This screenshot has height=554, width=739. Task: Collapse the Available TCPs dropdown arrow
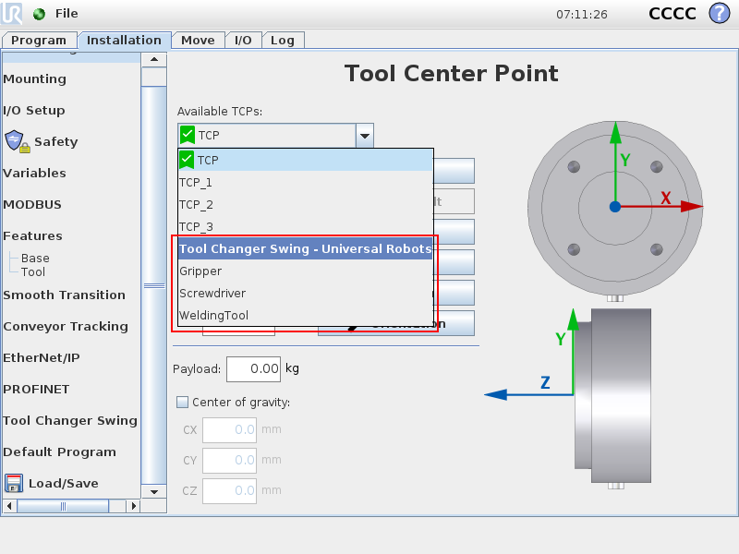coord(365,136)
